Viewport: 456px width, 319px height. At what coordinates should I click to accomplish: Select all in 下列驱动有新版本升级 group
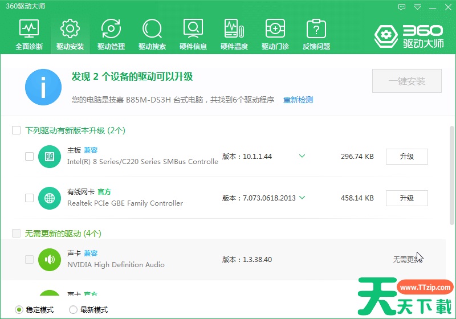[x=17, y=130]
